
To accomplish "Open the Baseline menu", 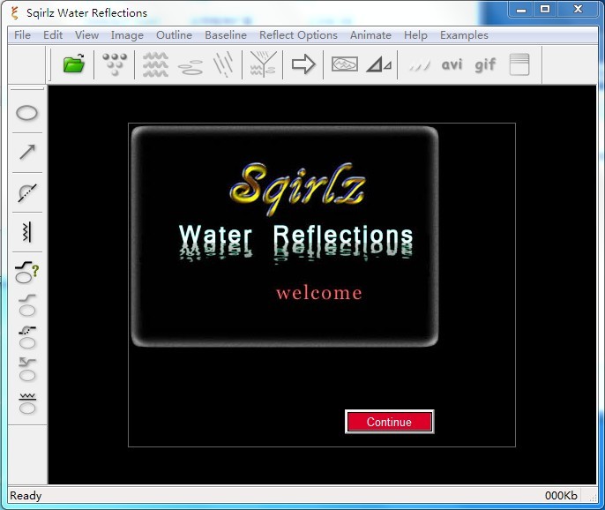I will 226,35.
